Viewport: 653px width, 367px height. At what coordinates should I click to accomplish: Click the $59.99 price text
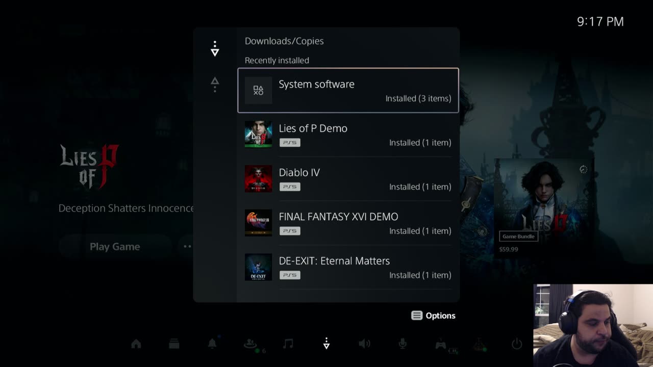509,249
